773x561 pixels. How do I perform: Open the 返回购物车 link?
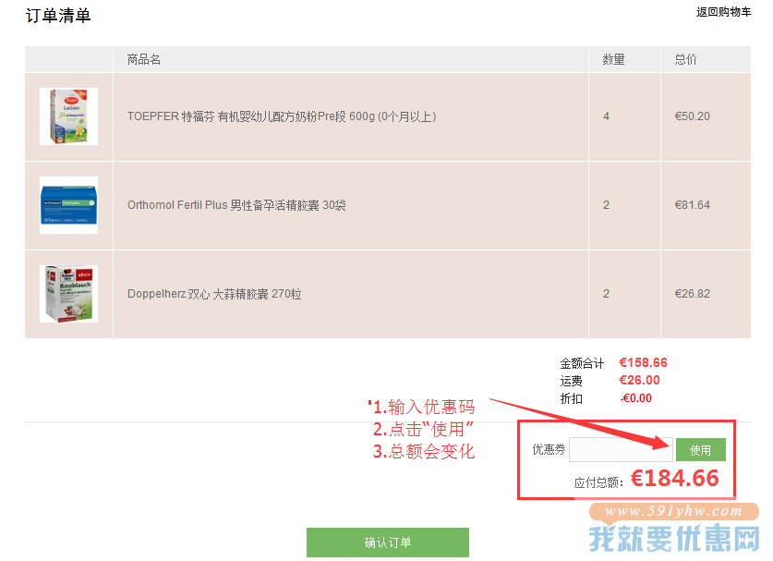tap(723, 12)
